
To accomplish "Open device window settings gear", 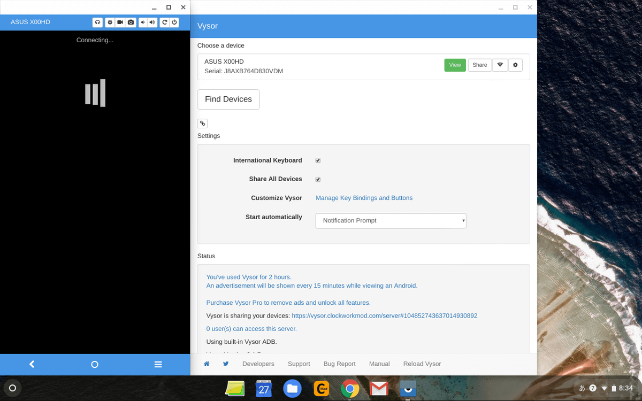I will 110,22.
